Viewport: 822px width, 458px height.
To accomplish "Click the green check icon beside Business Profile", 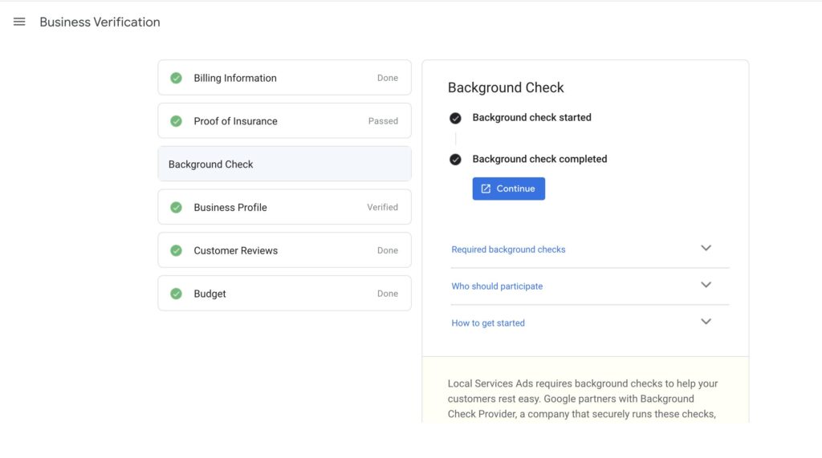I will click(x=176, y=208).
